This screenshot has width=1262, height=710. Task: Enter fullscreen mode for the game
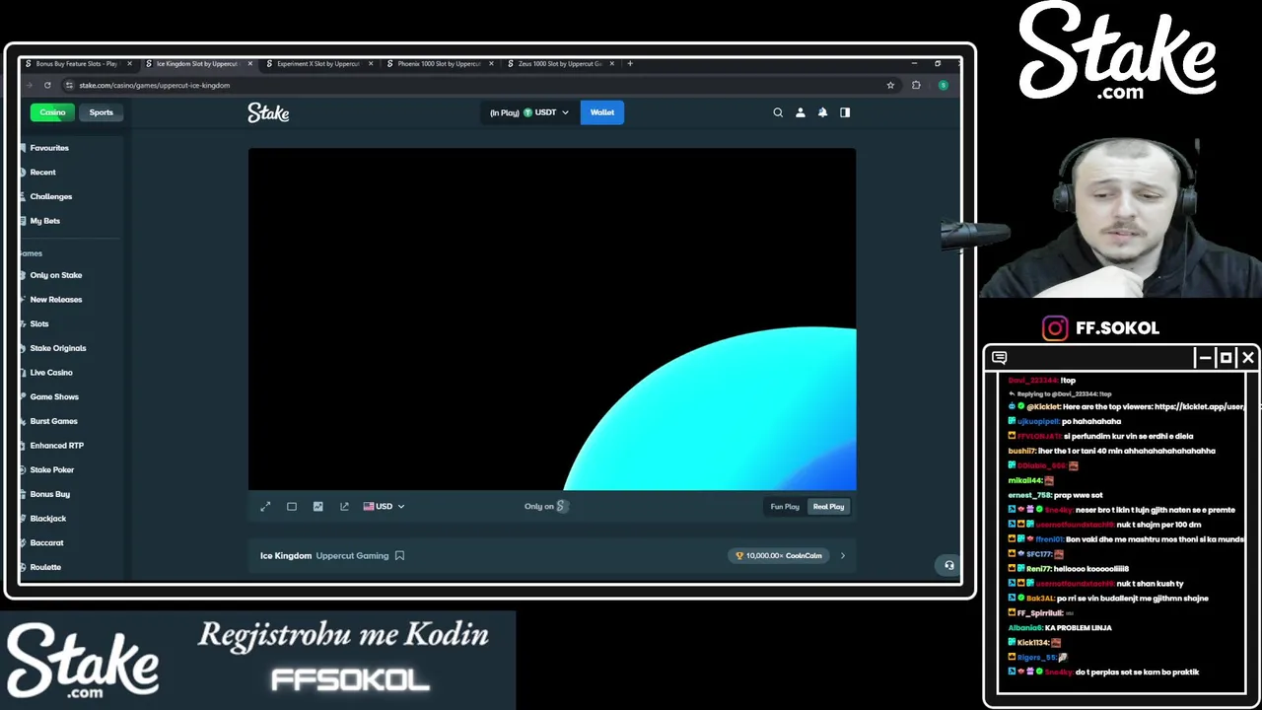coord(265,507)
